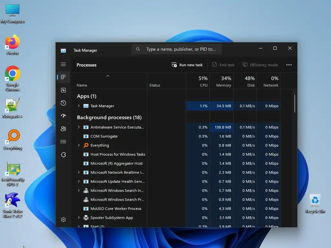Click the End task button

223,65
